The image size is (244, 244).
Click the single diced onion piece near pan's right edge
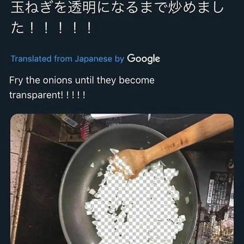[x=187, y=200]
